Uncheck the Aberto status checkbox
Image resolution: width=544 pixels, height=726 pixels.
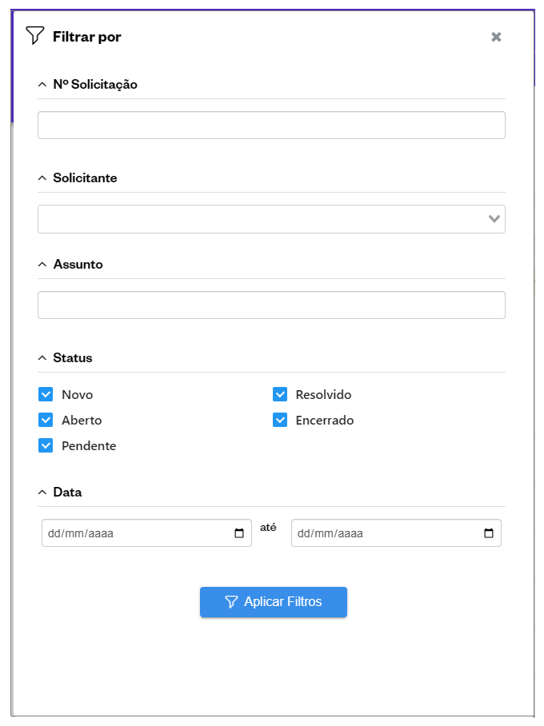(x=46, y=420)
